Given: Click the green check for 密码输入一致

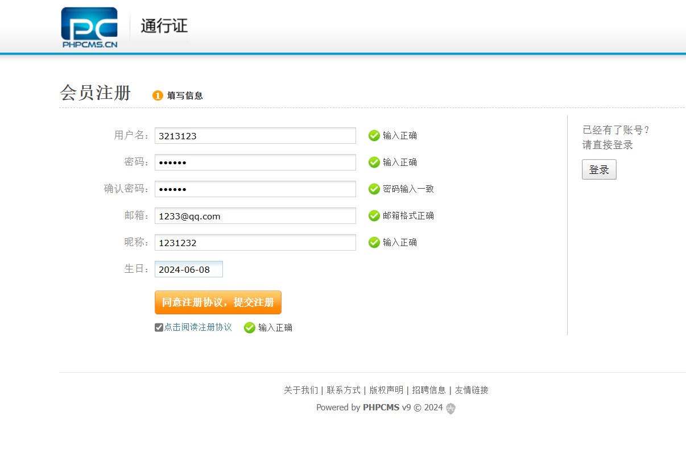Looking at the screenshot, I should coord(374,189).
